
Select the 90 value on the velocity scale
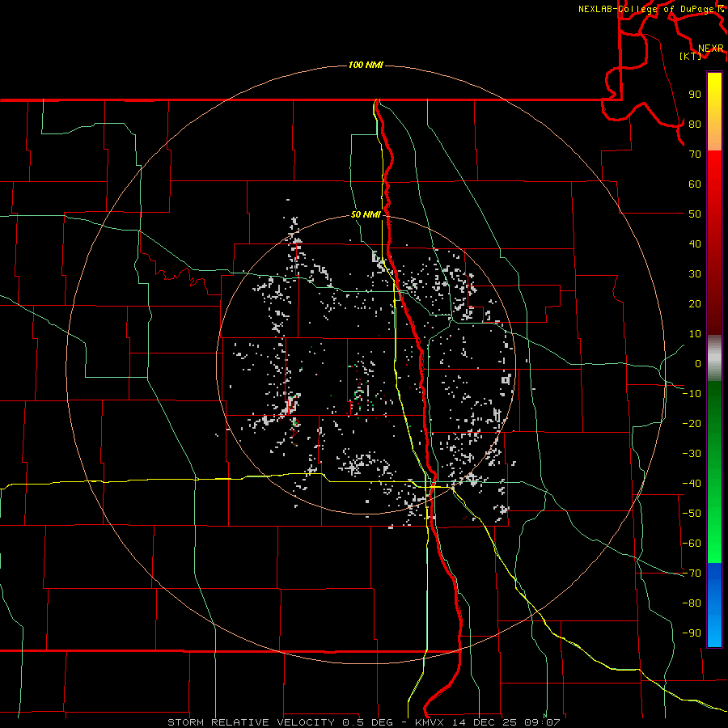(x=695, y=95)
